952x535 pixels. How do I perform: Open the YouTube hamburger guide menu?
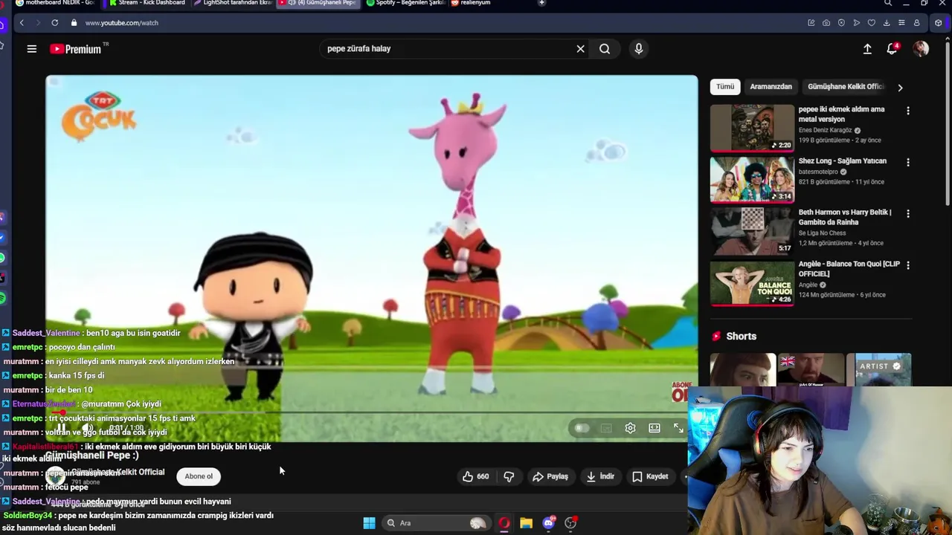click(31, 49)
